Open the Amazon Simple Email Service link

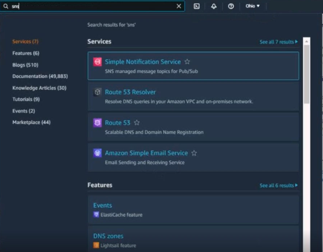146,153
